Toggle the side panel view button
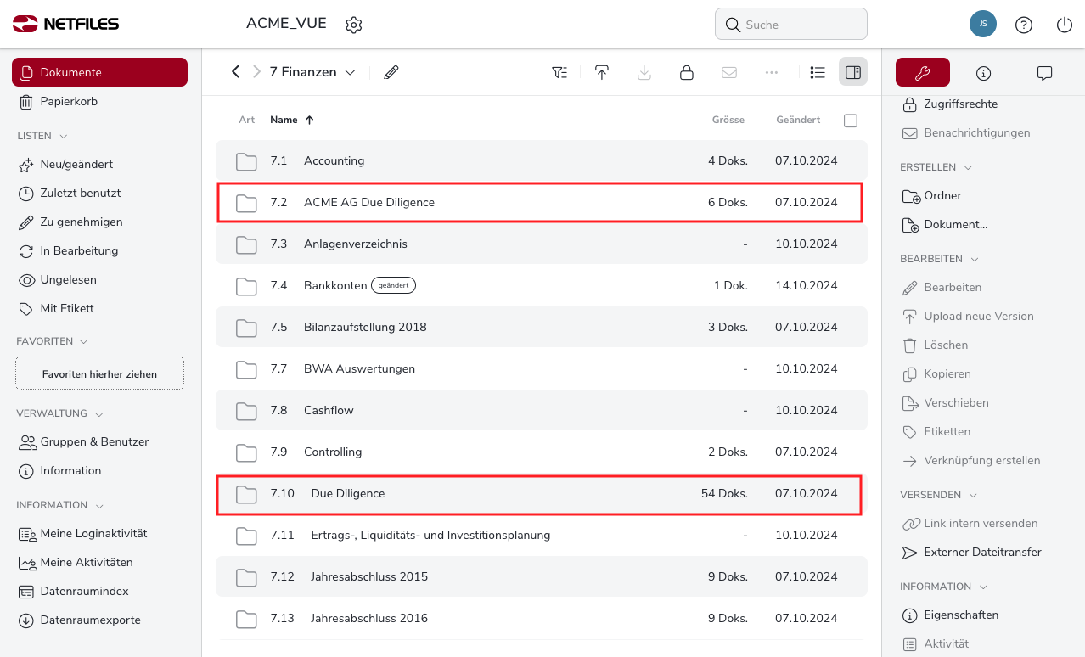The width and height of the screenshot is (1085, 657). [x=853, y=72]
